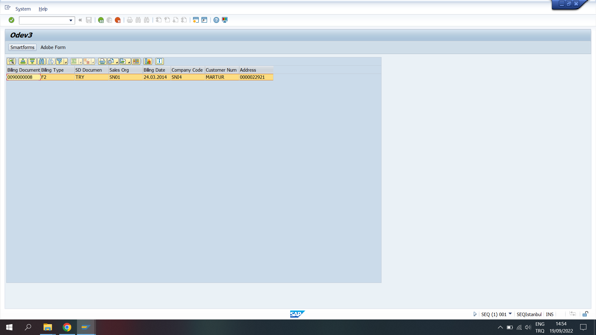Open the Set Filter dropdown arrow
This screenshot has width=596, height=335.
[65, 62]
